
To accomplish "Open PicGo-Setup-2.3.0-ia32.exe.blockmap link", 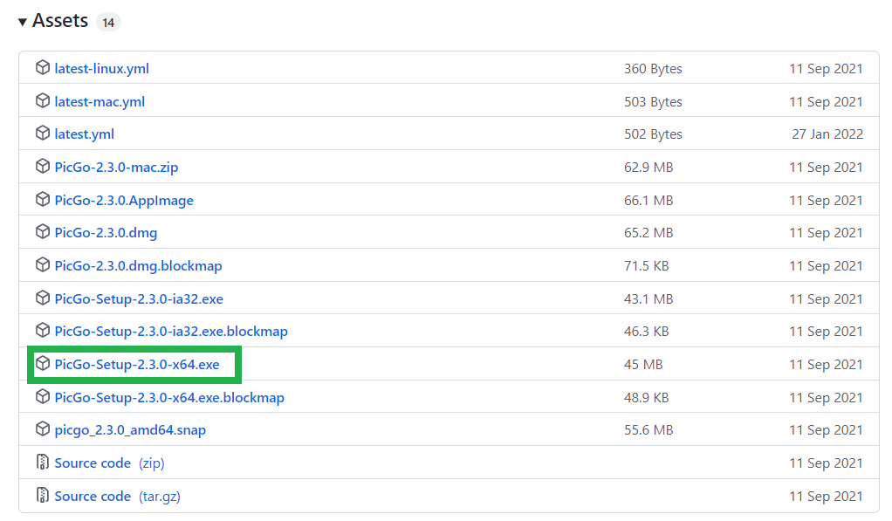I will [171, 331].
